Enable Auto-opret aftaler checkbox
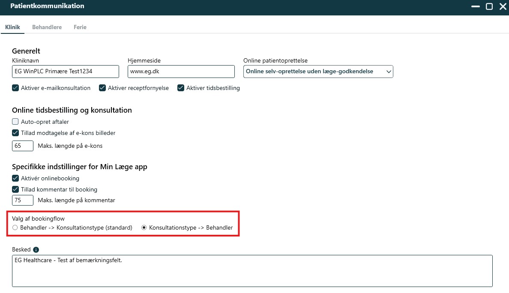Viewport: 509px width, 293px height. [15, 122]
